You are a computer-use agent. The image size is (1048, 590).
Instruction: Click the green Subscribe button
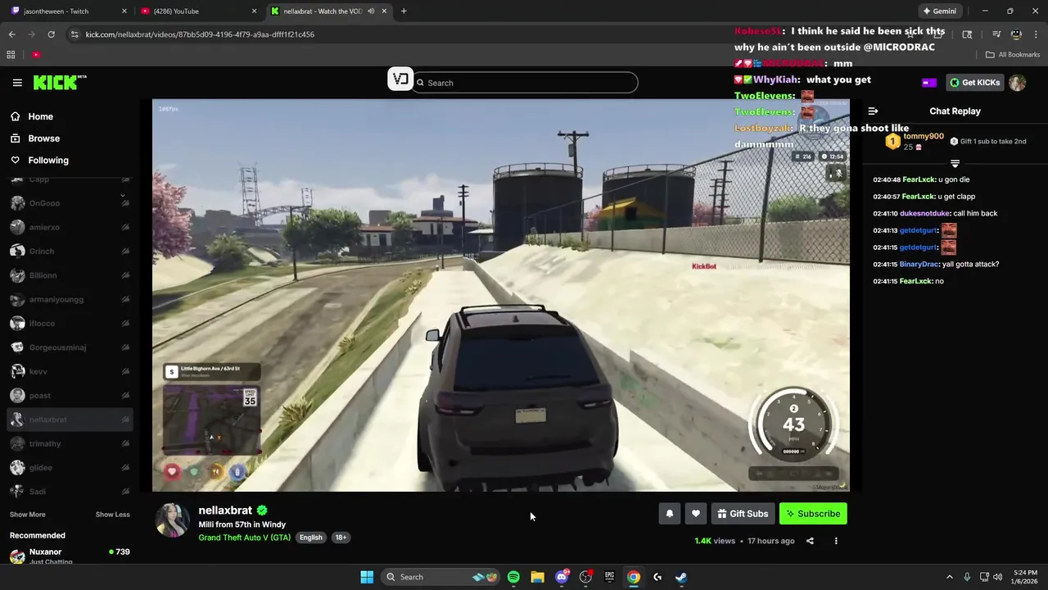coord(813,514)
